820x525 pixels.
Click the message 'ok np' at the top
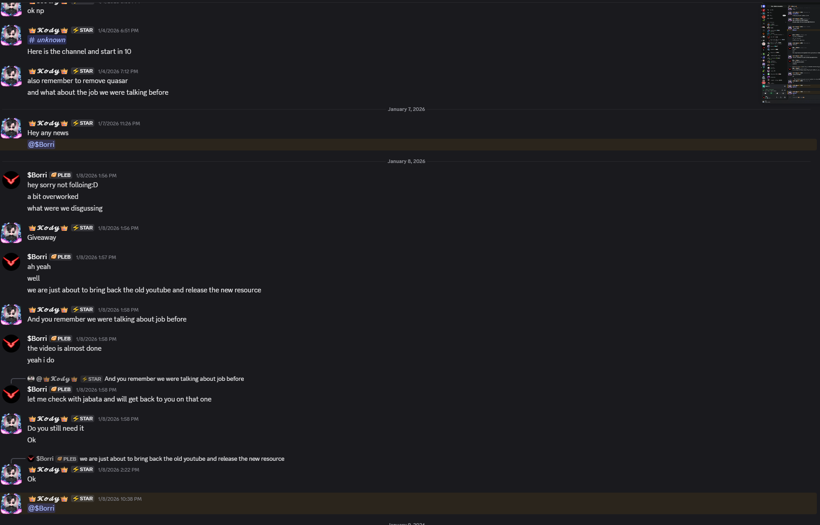(36, 11)
